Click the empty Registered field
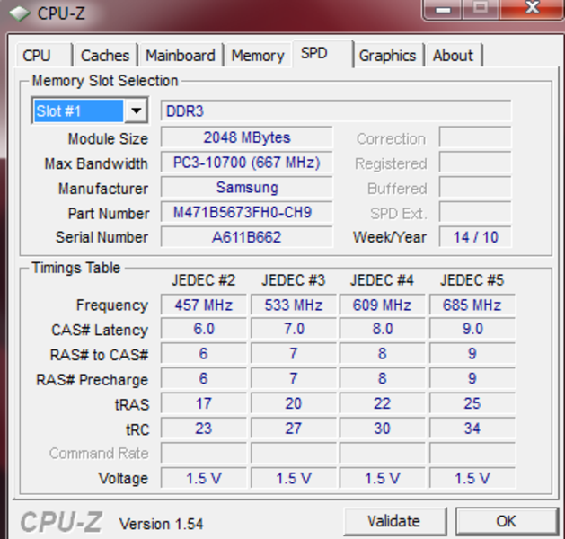 coord(475,163)
